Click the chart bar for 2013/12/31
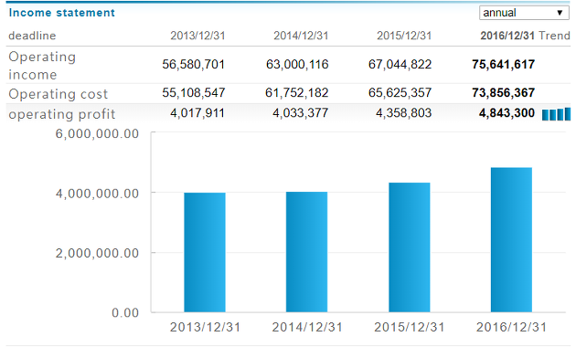Screen dimensions: 576x347 205,252
